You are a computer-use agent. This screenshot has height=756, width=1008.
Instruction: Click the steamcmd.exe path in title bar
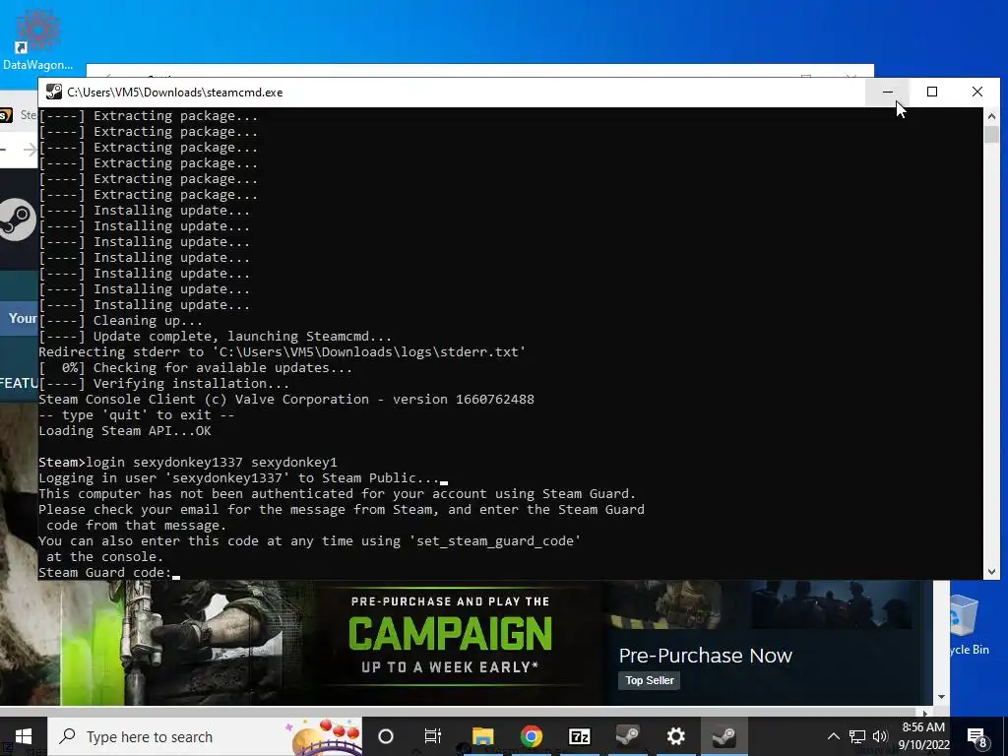click(175, 92)
